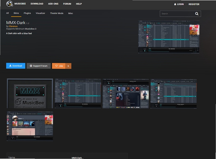The image size is (216, 159).
Task: Click the version text 1.0
Action: click(x=28, y=23)
